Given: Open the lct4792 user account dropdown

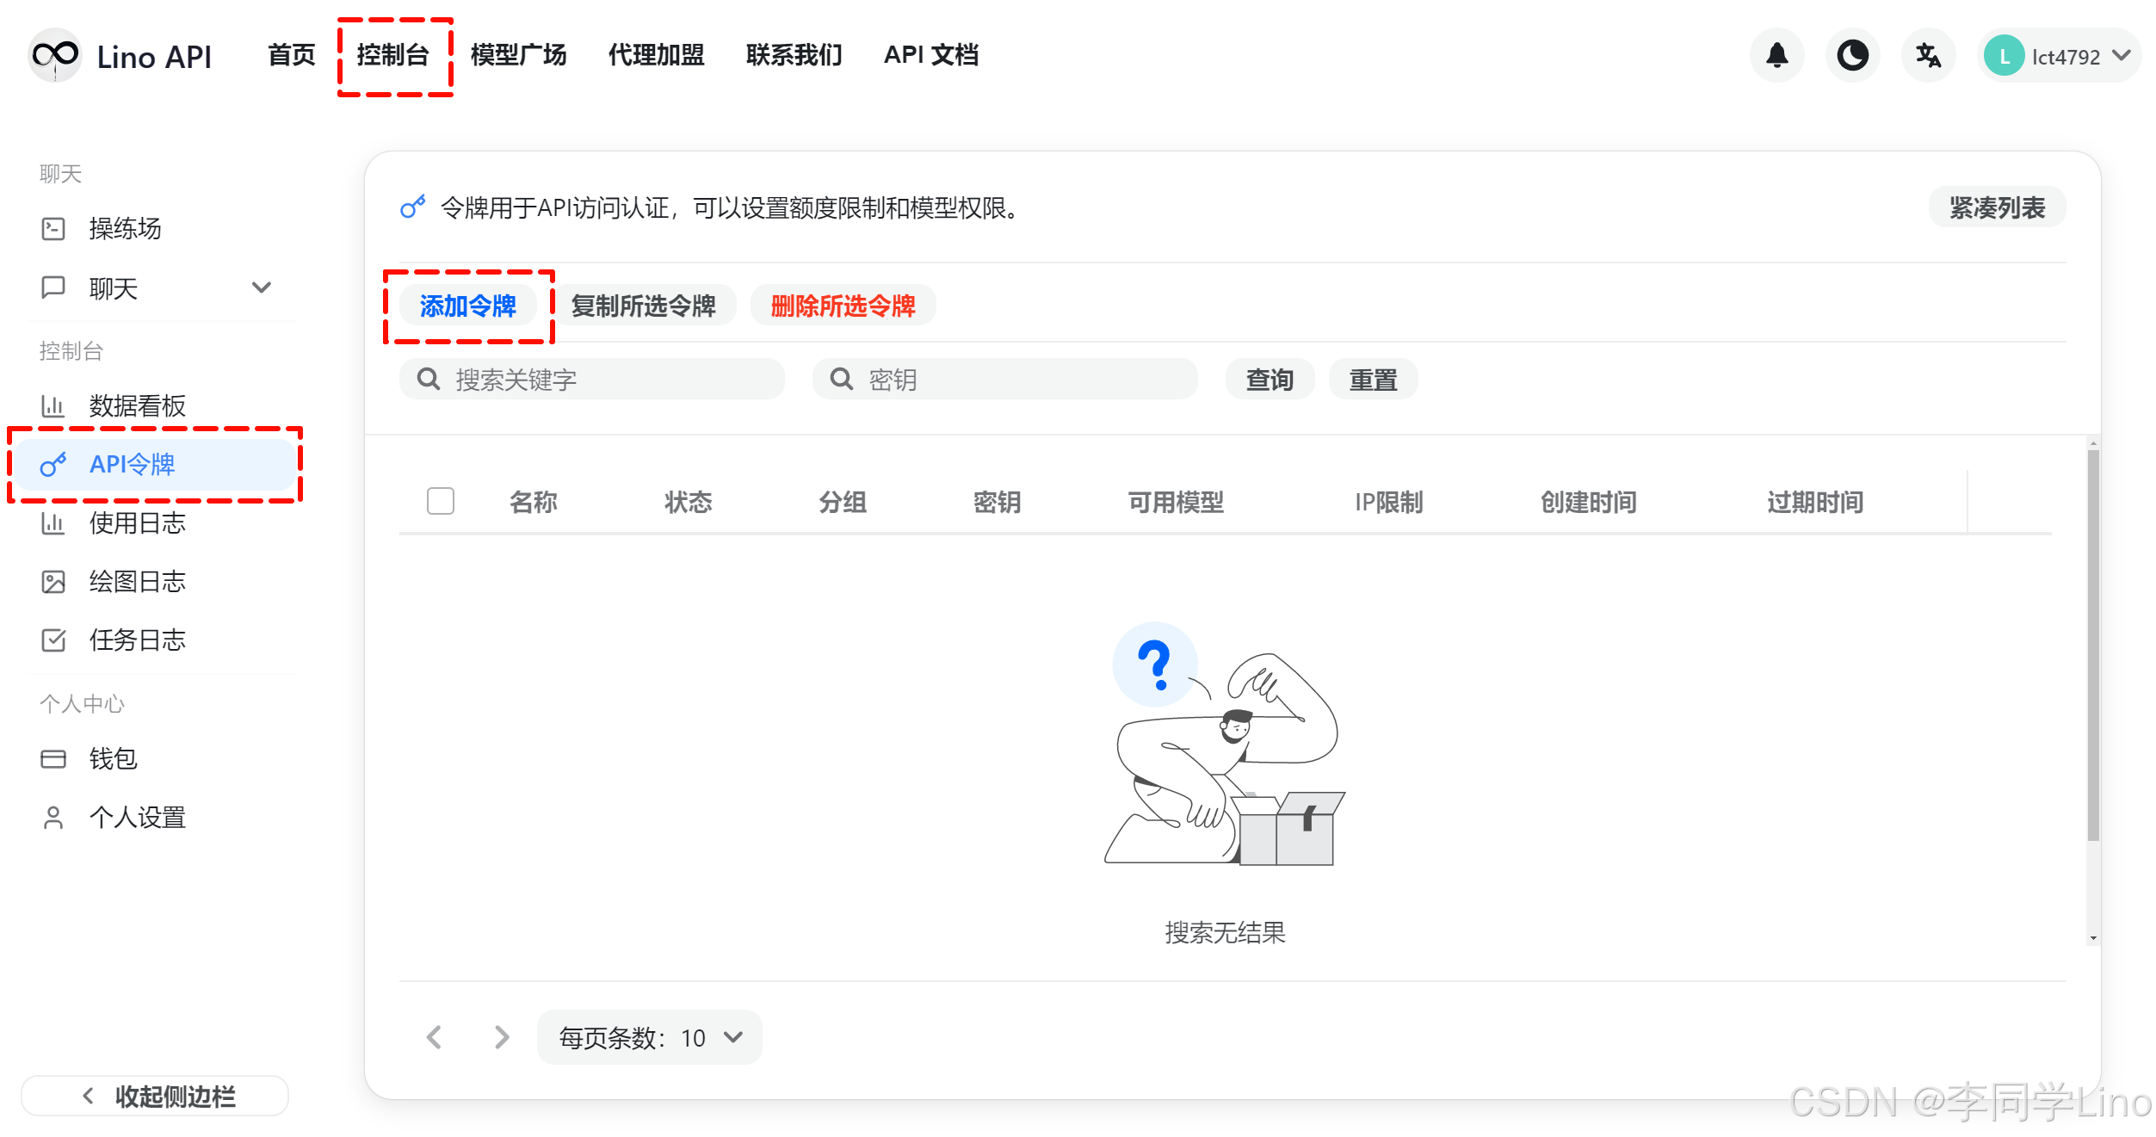Looking at the screenshot, I should pyautogui.click(x=2060, y=56).
